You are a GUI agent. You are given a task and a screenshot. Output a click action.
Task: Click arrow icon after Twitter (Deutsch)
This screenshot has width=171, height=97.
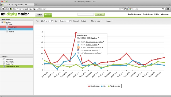[x=98, y=44]
